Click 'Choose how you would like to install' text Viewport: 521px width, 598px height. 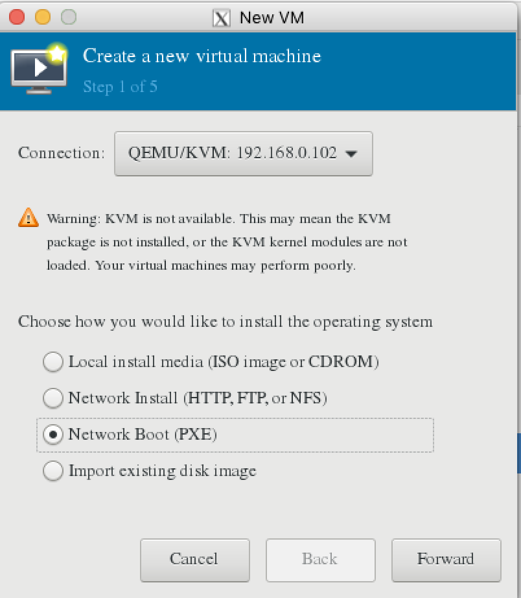pos(226,322)
